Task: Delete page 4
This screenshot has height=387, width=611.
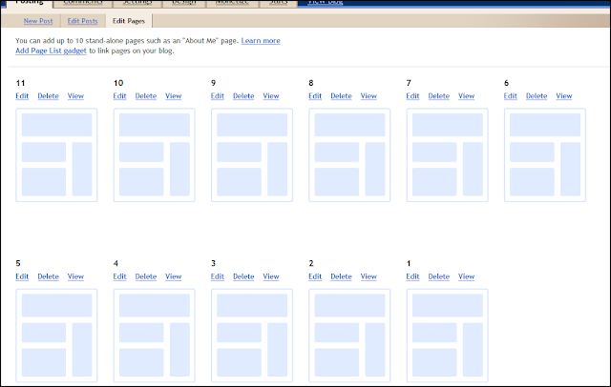Action: 146,276
